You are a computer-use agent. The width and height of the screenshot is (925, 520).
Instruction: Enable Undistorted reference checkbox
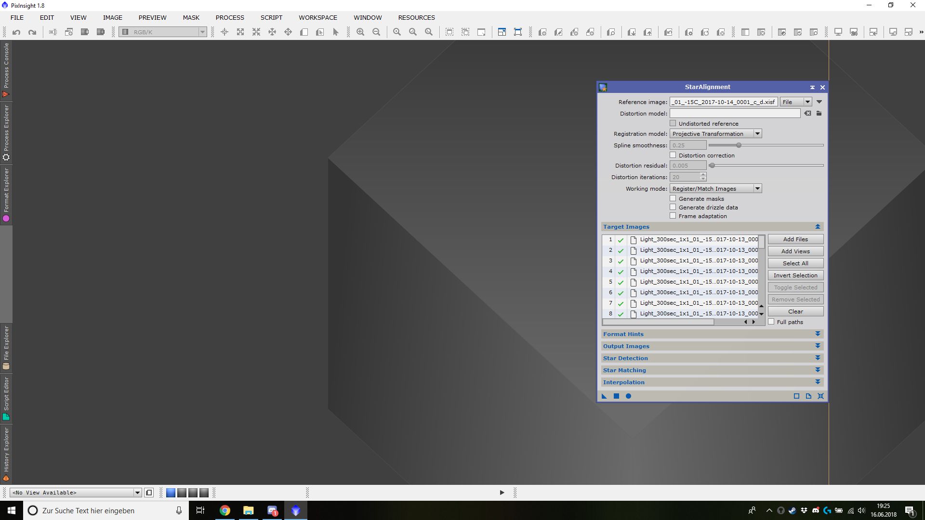tap(673, 124)
